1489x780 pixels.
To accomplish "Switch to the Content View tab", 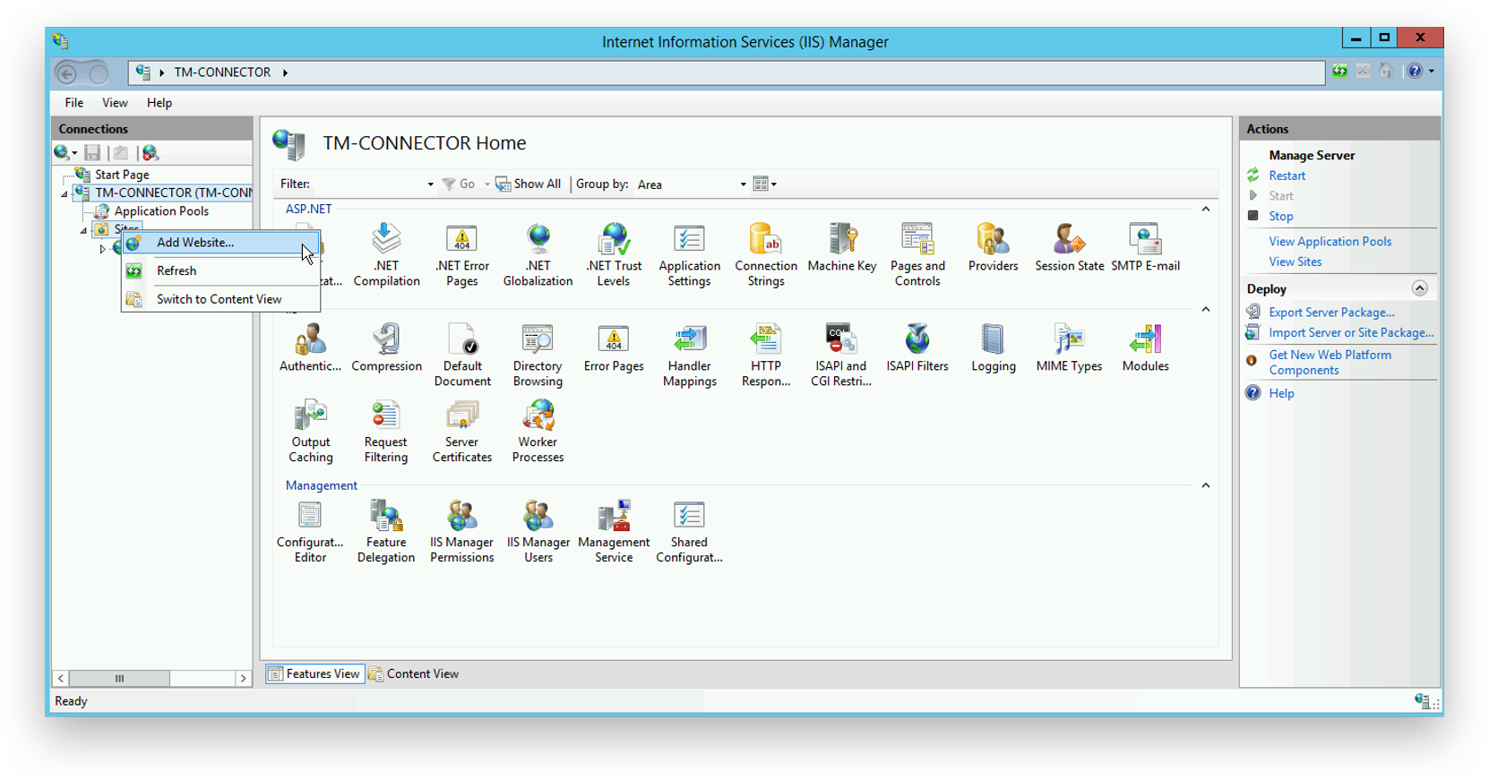I will coord(414,674).
